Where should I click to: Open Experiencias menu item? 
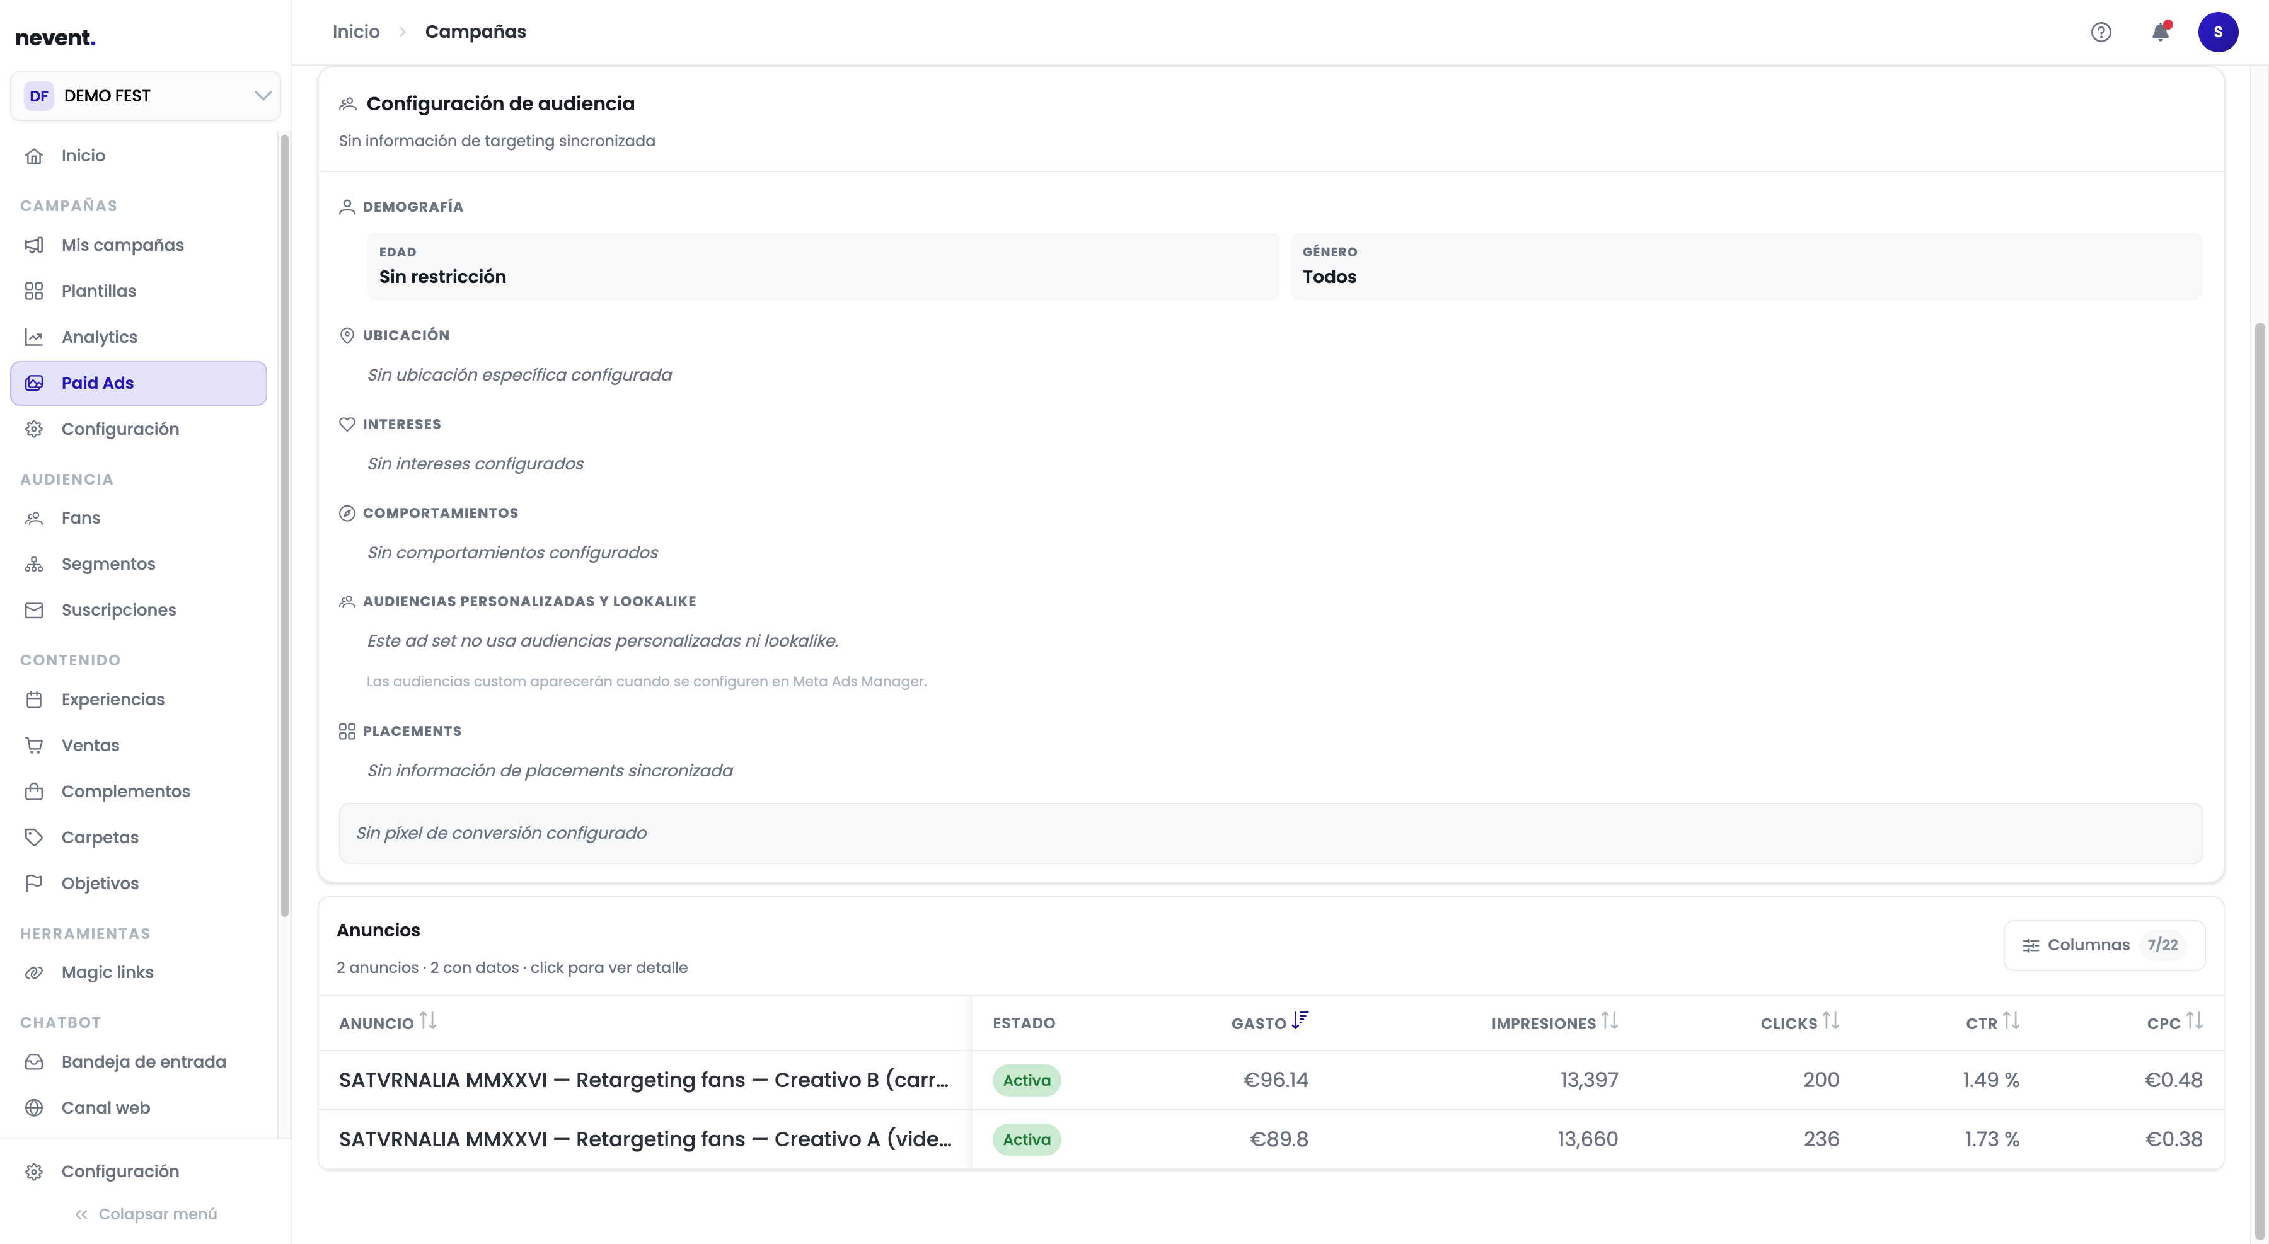(138, 700)
